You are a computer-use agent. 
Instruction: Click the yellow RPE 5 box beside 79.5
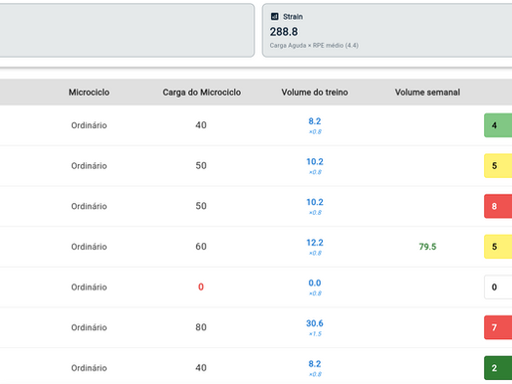pos(498,247)
